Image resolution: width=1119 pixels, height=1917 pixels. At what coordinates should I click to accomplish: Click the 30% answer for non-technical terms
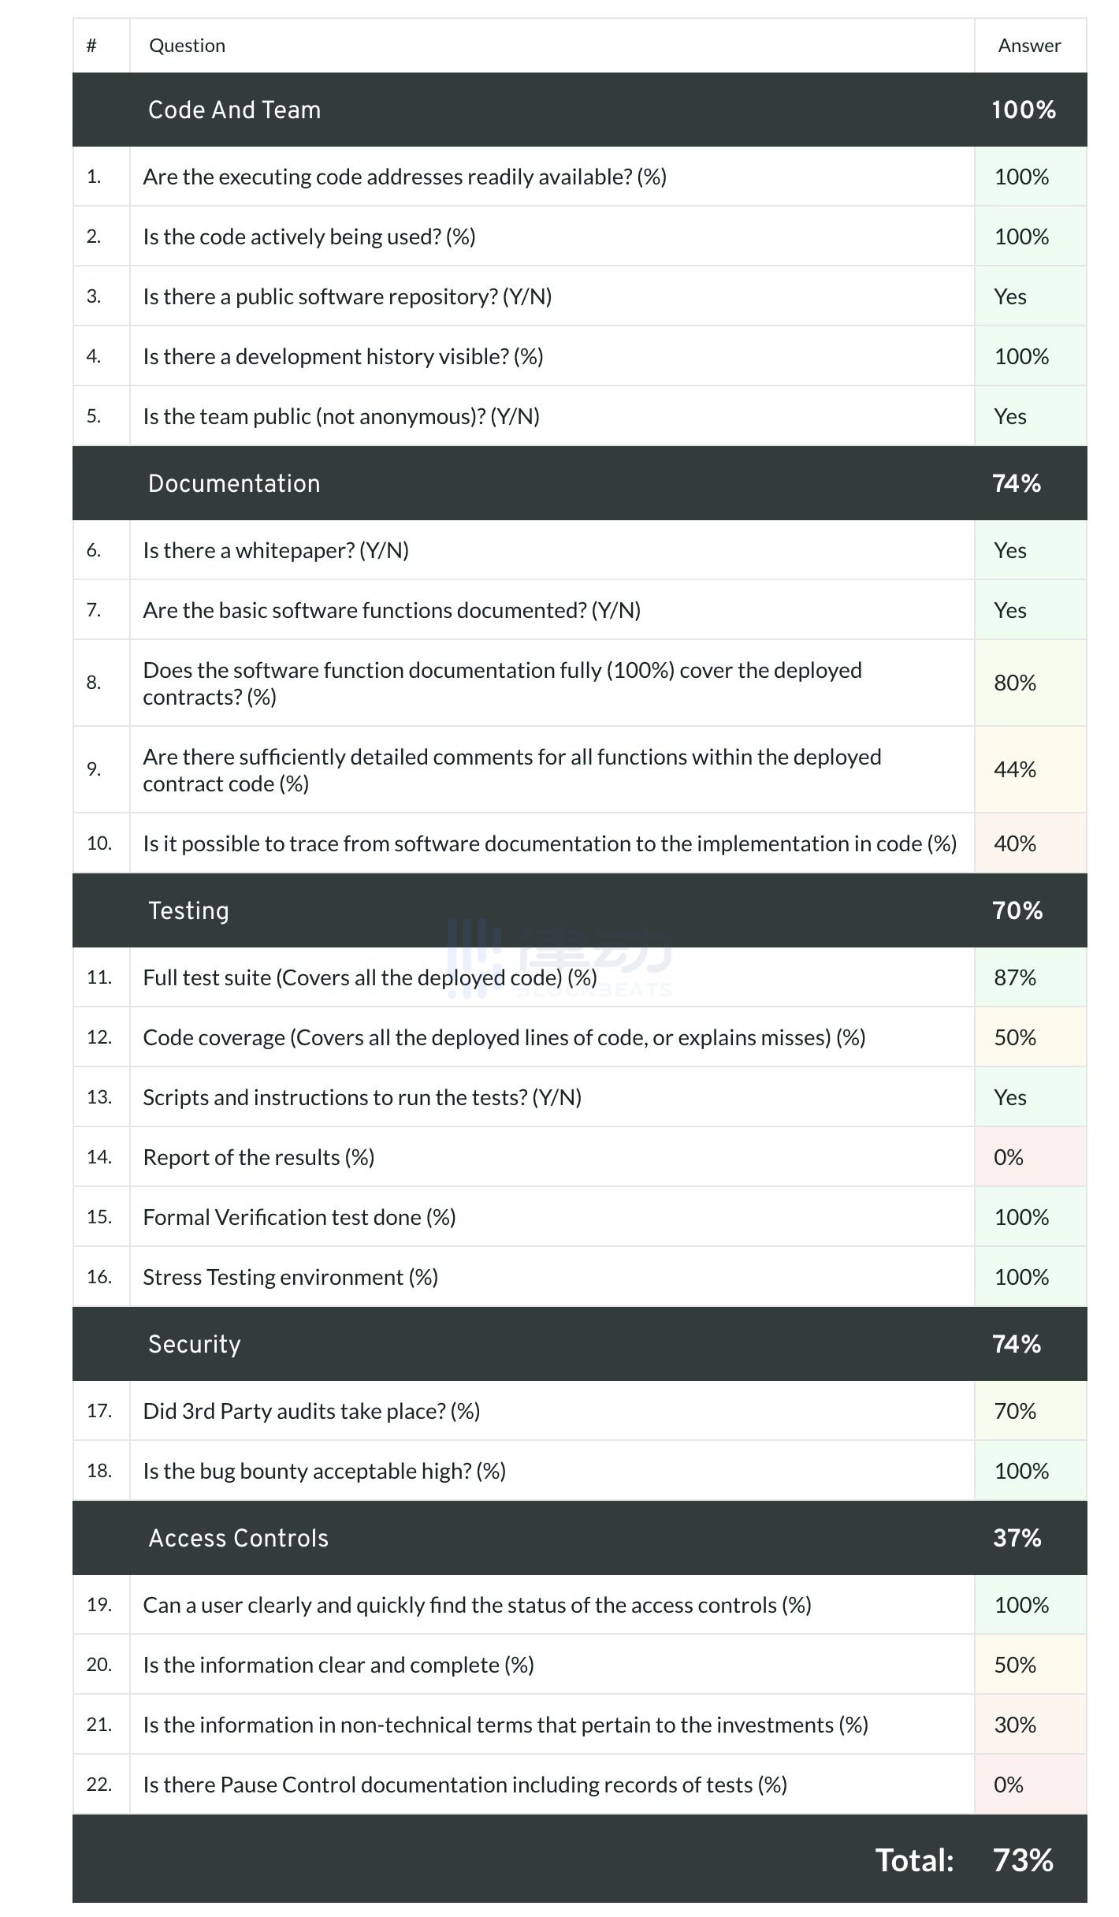[x=1015, y=1725]
